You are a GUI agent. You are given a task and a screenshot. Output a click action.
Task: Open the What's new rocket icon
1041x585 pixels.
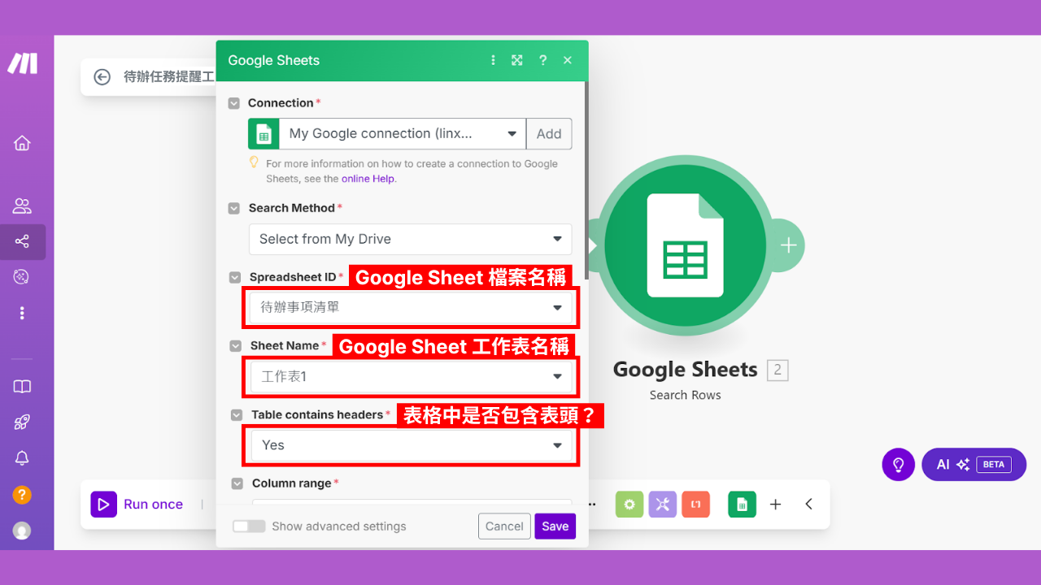(x=22, y=422)
